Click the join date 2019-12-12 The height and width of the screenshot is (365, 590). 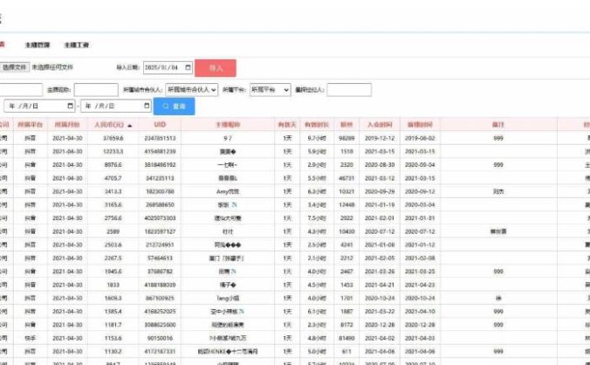380,139
